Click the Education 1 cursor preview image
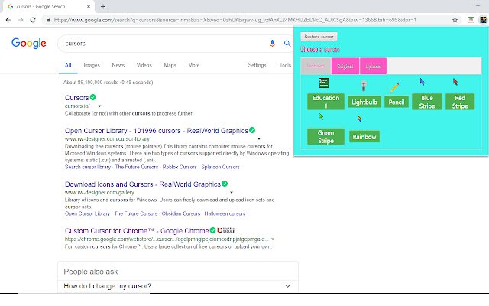Viewport: 489px width, 306px height. (324, 83)
